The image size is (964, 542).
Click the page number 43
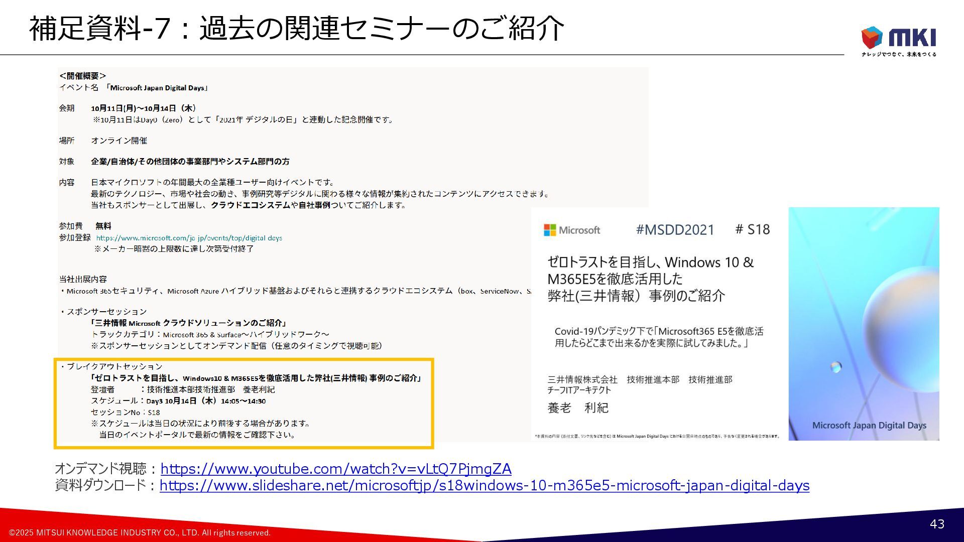click(x=937, y=524)
